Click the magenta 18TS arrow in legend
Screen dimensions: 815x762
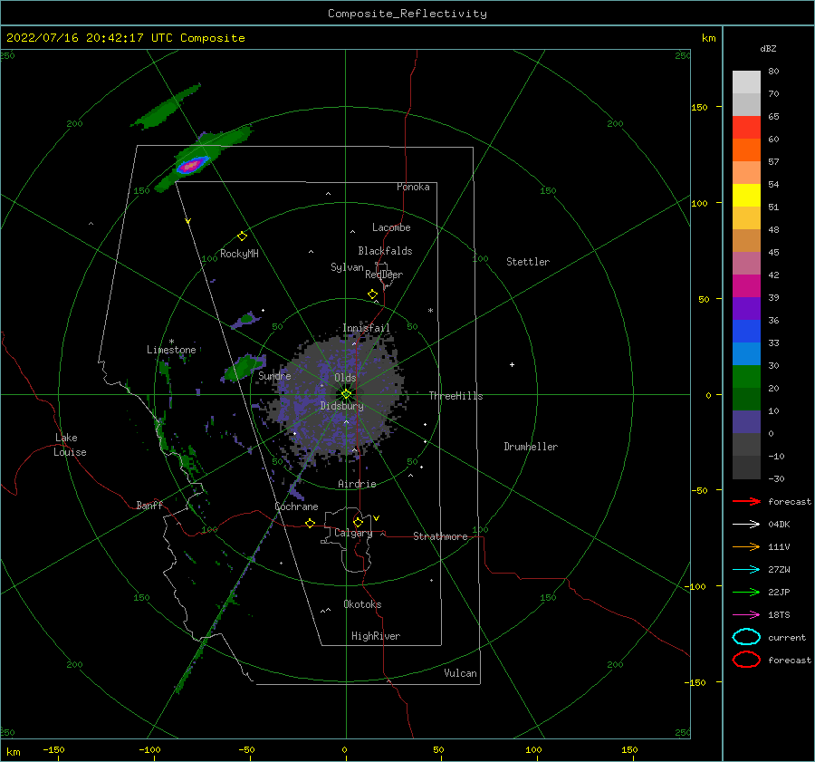tap(746, 615)
